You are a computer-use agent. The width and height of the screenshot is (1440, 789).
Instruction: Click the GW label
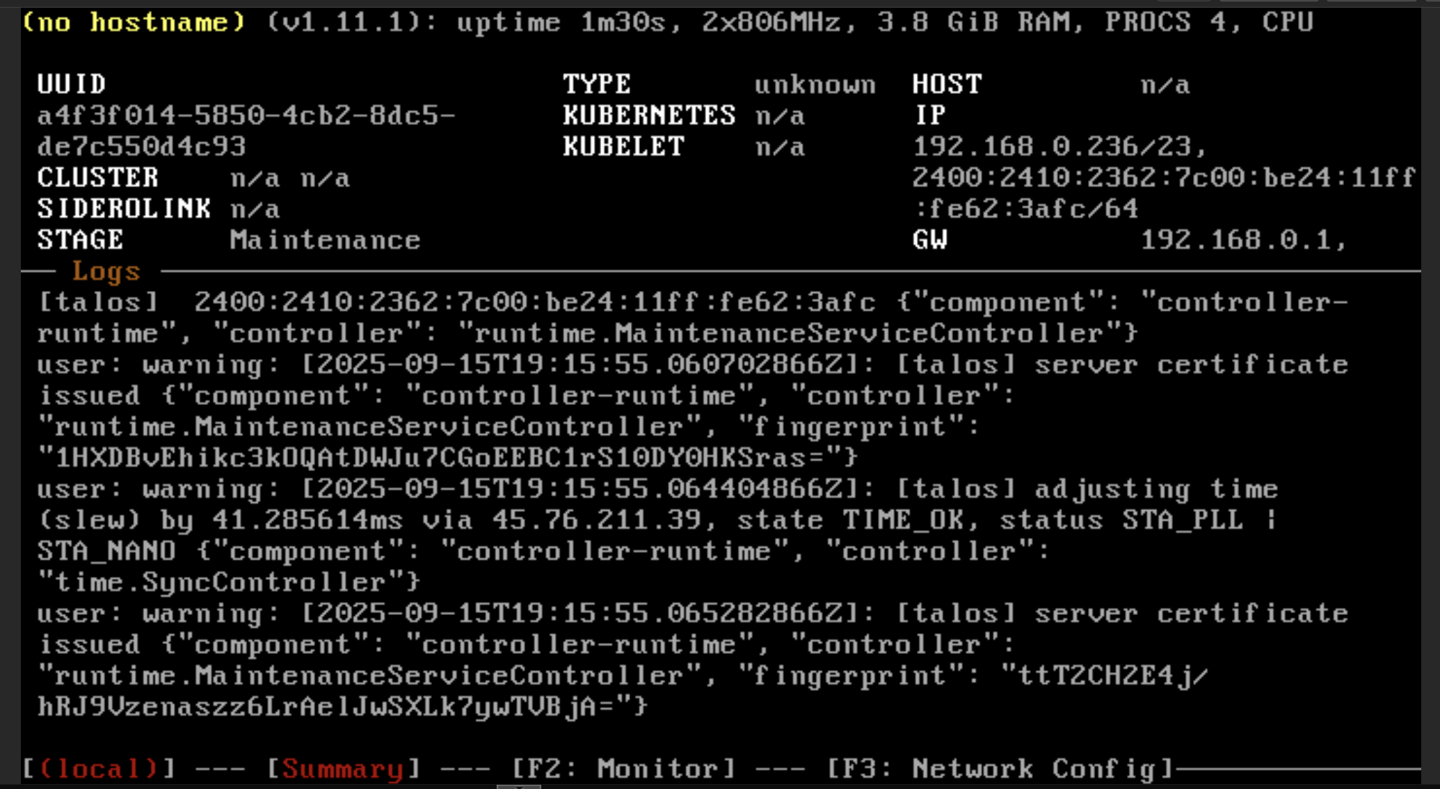tap(929, 240)
